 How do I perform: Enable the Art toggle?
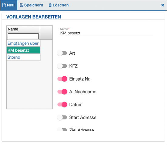click(x=62, y=53)
